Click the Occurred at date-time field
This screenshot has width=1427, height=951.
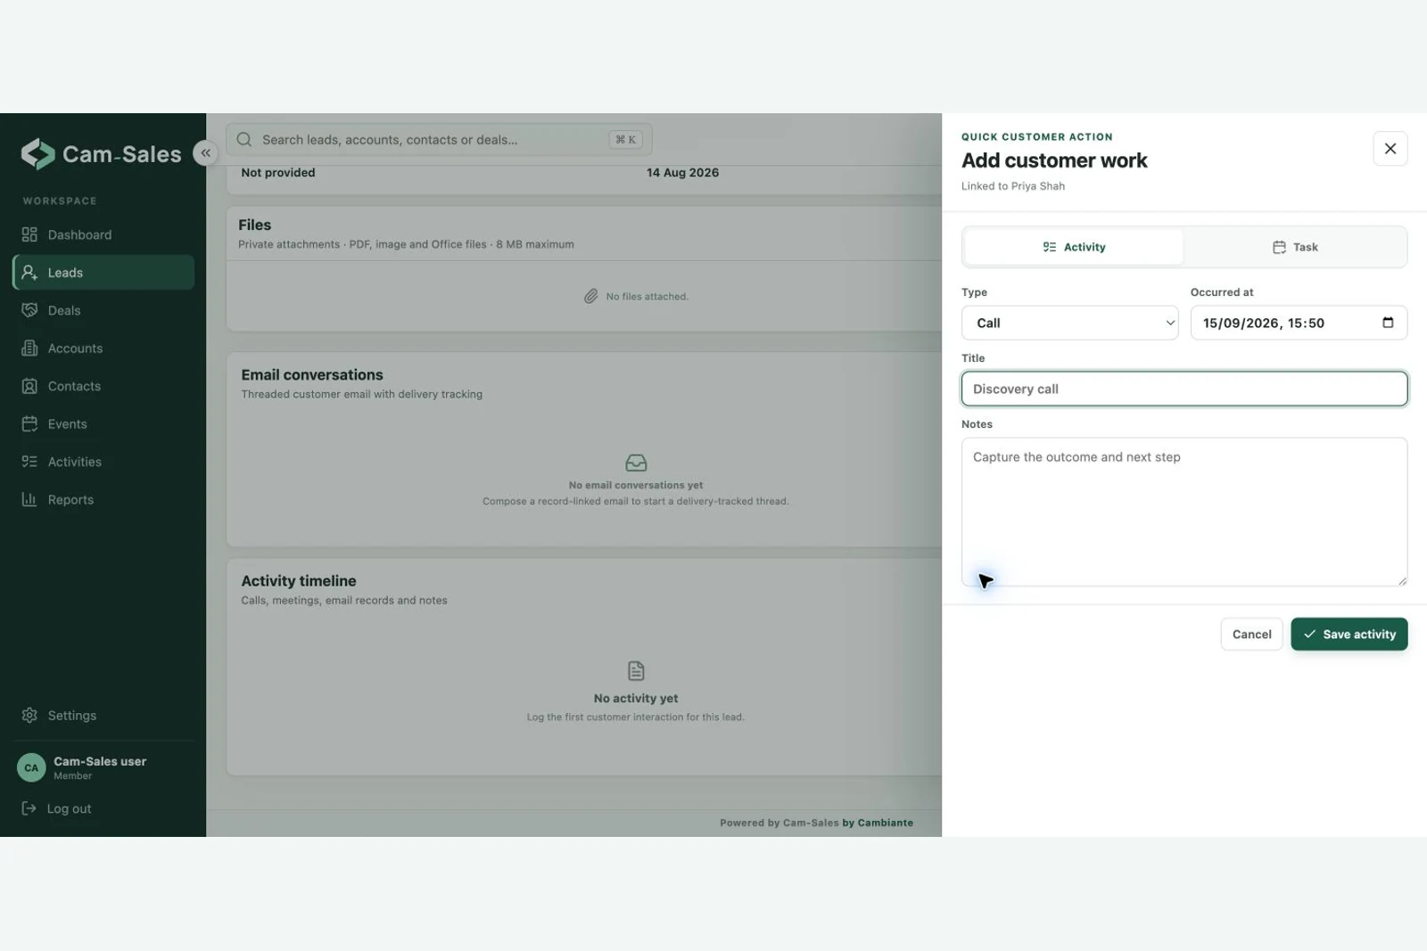[x=1299, y=323]
